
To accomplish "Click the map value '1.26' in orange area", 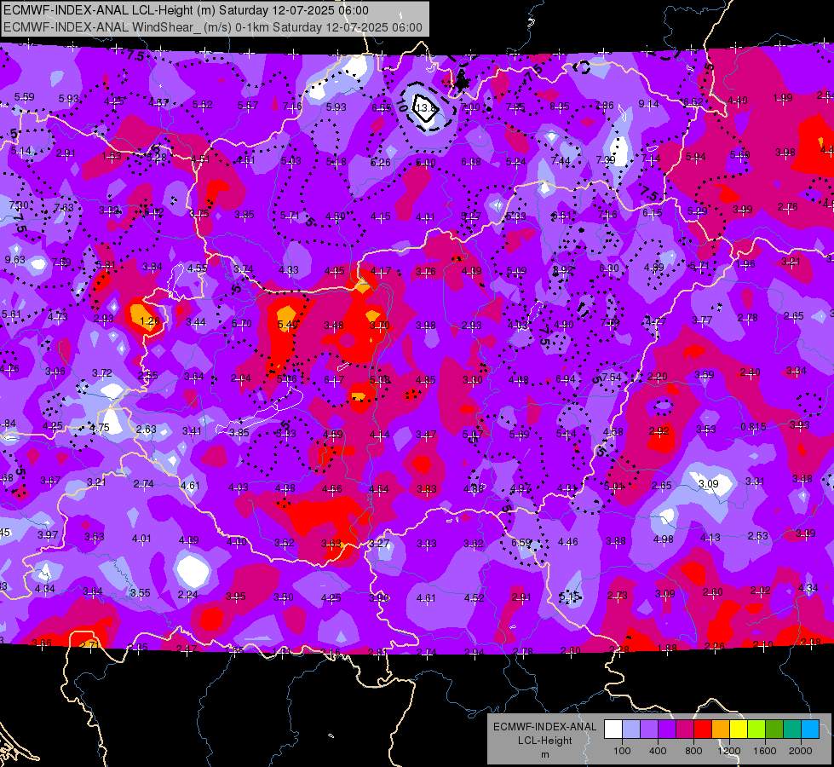I will click(x=149, y=321).
